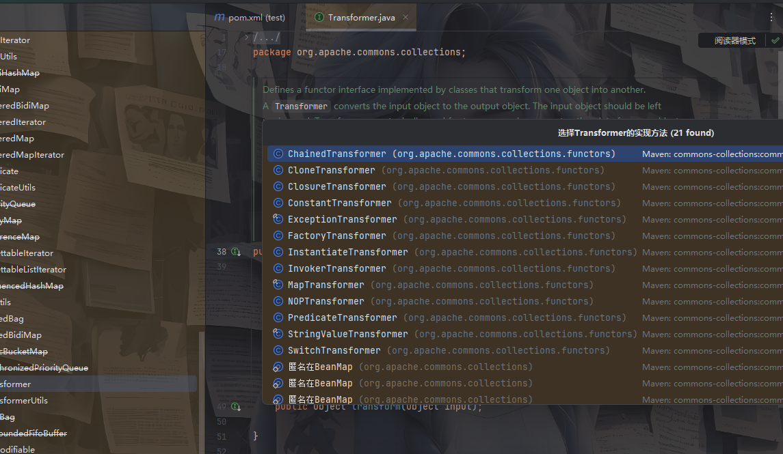This screenshot has width=783, height=454.
Task: Select ConstantTransformer in the implementations list
Action: click(525, 203)
